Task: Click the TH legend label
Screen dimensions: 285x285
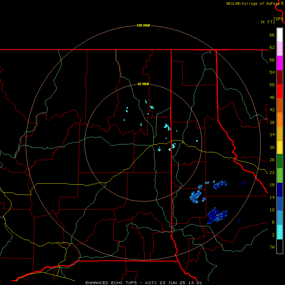Action: tap(272, 247)
